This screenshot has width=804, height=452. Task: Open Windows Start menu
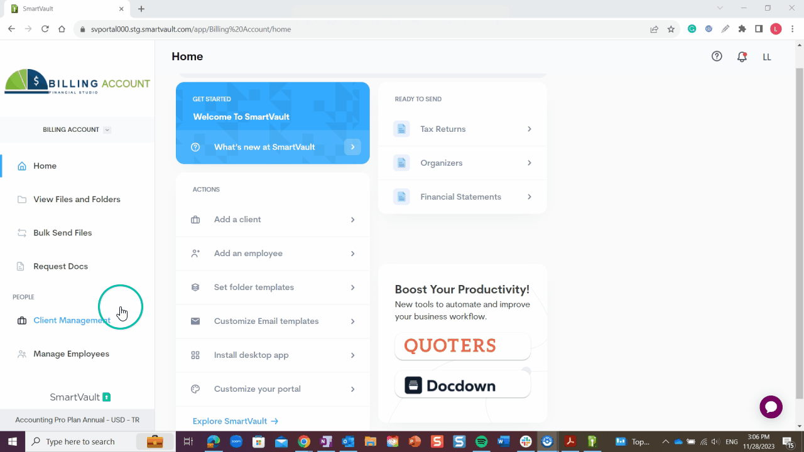[x=13, y=442]
